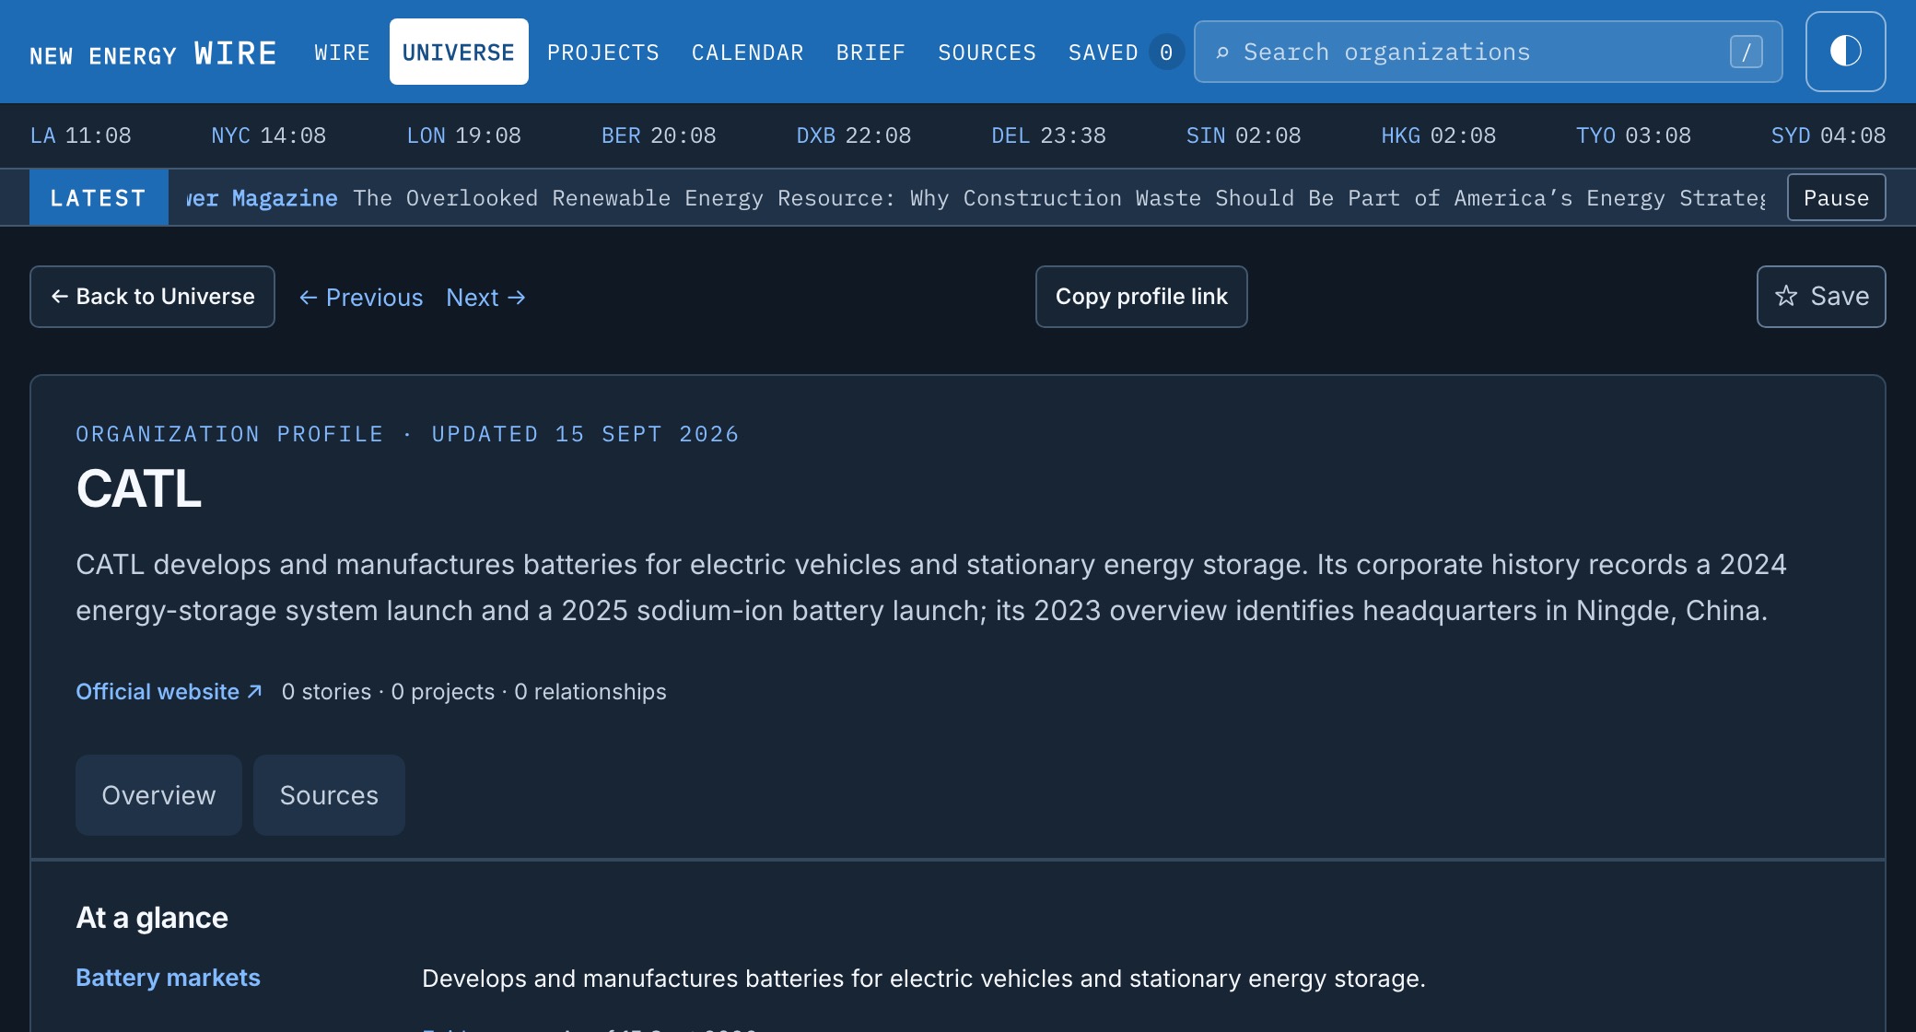This screenshot has width=1916, height=1032.
Task: Go to the Projects nav tab
Action: [603, 53]
